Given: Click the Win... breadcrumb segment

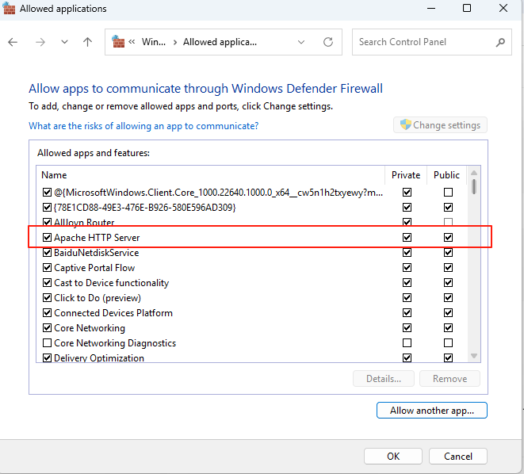Looking at the screenshot, I should [154, 42].
